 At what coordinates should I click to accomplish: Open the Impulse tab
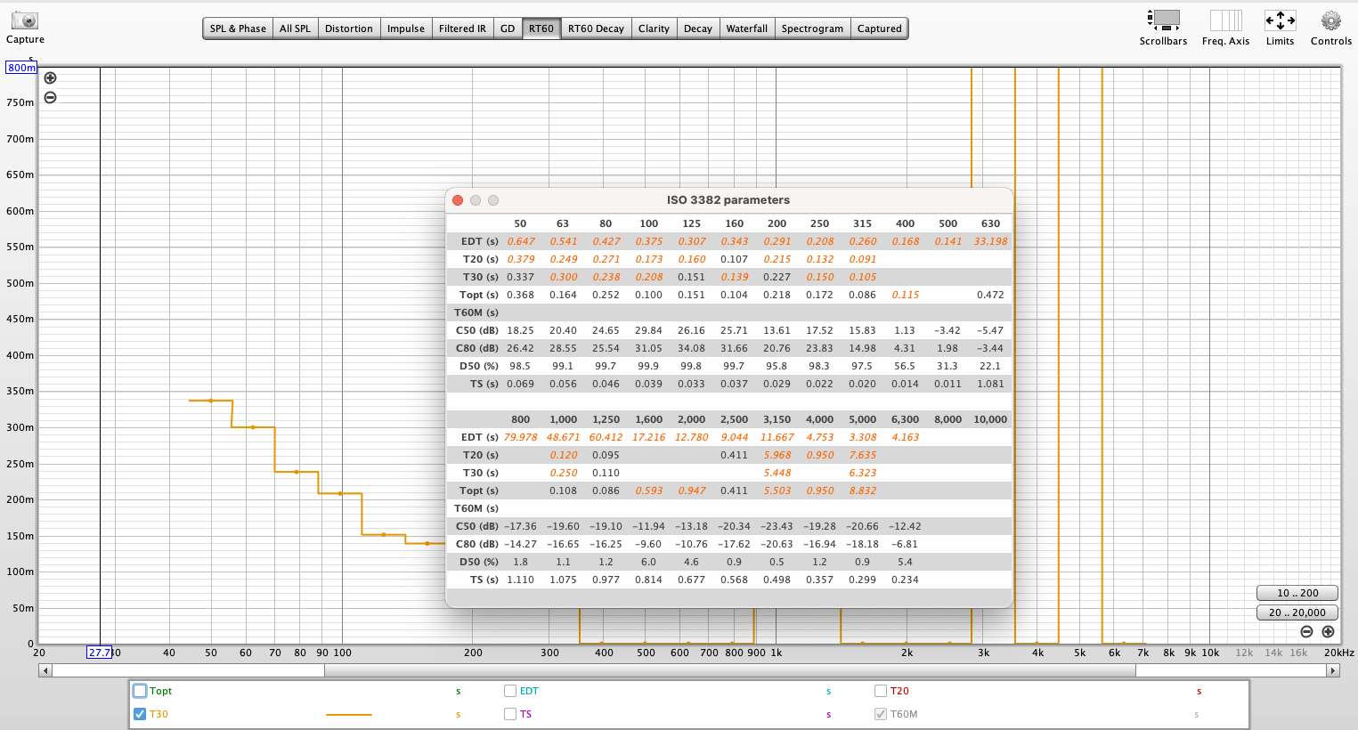coord(406,28)
